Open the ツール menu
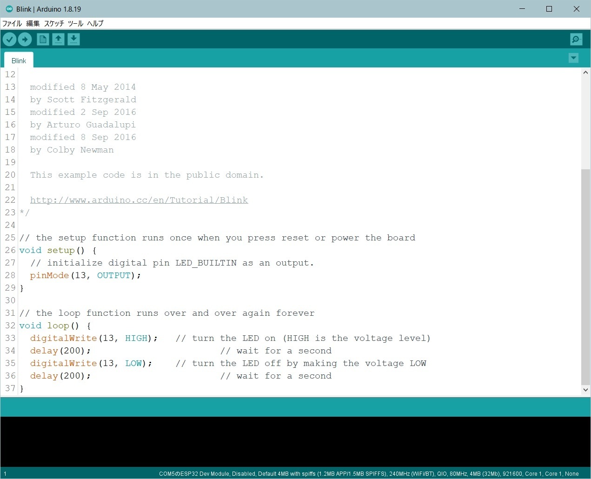Screen dimensions: 591x479 [75, 23]
